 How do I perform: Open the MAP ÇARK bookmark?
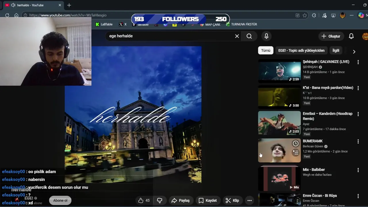[210, 24]
